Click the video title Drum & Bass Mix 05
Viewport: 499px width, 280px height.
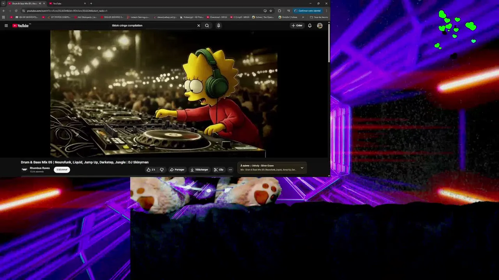click(x=85, y=162)
